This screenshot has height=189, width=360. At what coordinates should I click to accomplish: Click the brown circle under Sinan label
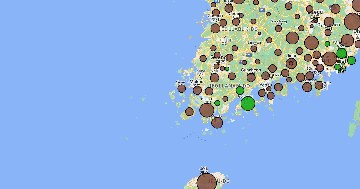tap(181, 88)
